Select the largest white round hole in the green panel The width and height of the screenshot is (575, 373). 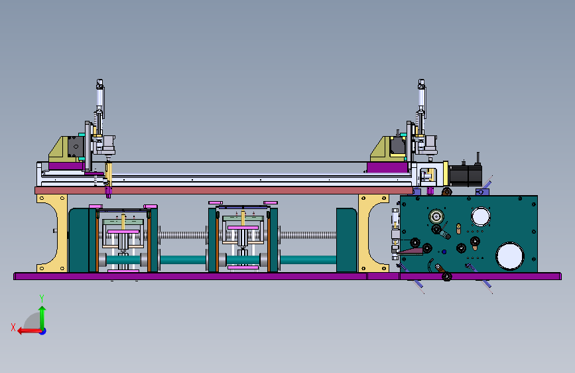(509, 256)
